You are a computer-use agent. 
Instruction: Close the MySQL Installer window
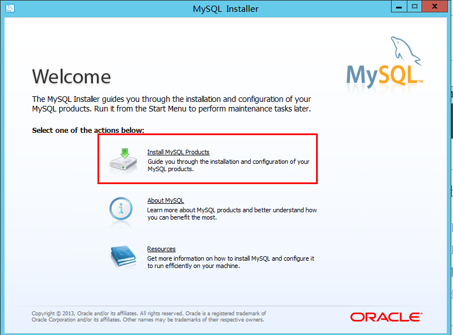(434, 6)
